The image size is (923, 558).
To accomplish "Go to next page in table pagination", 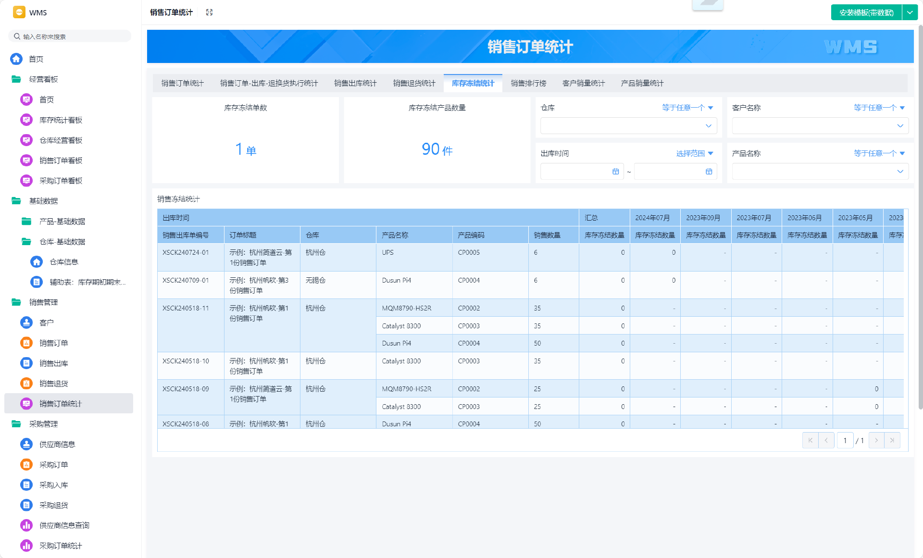I will tap(876, 440).
